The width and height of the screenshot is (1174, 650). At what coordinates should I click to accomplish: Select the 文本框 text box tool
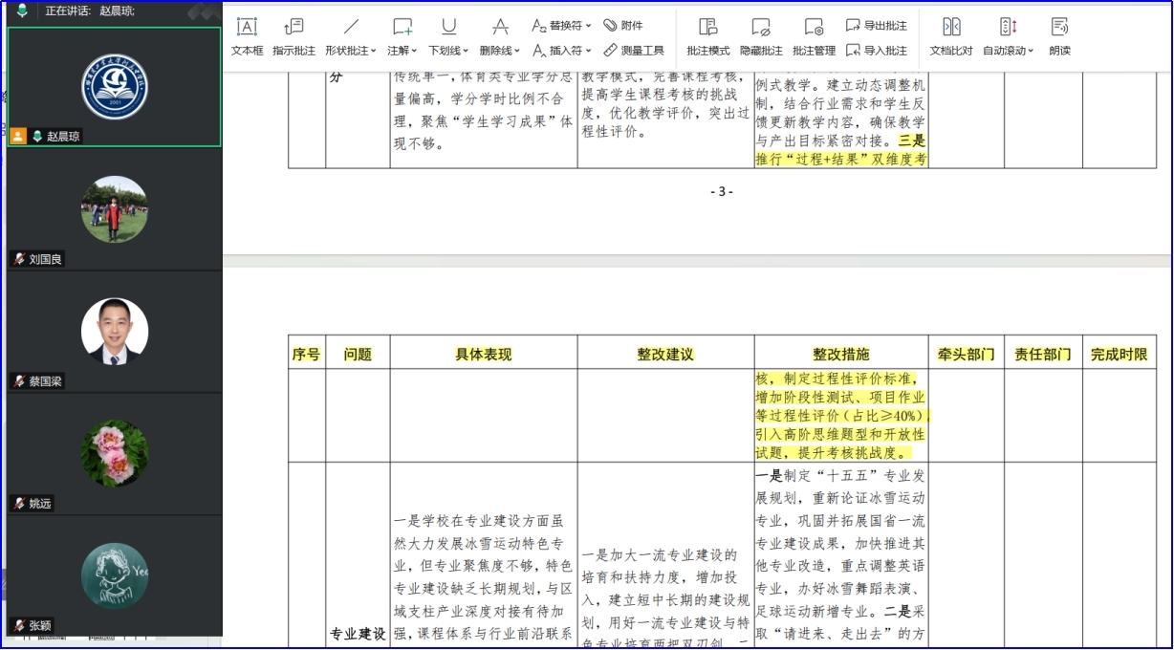[x=247, y=36]
